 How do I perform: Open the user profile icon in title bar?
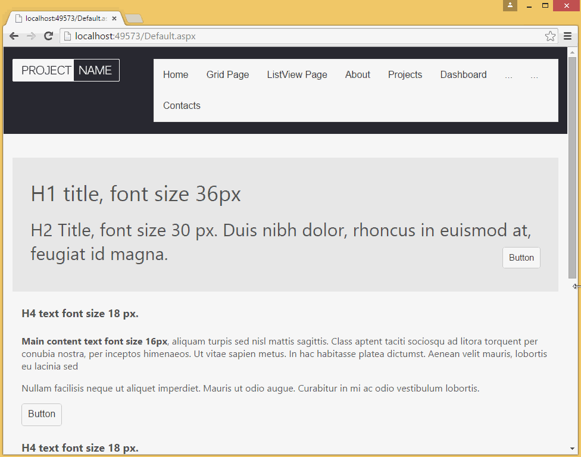click(510, 5)
